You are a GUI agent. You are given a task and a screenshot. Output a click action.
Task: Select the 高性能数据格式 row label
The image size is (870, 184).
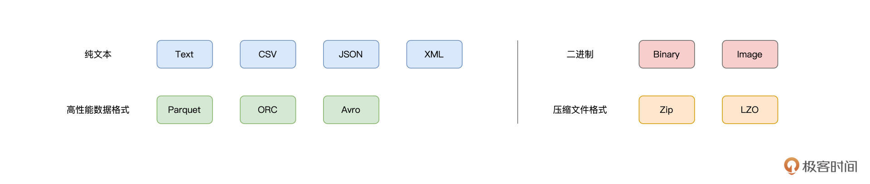coord(98,110)
